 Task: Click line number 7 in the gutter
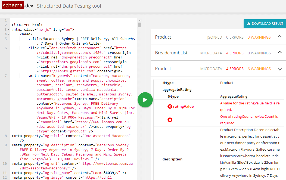pyautogui.click(x=6, y=76)
